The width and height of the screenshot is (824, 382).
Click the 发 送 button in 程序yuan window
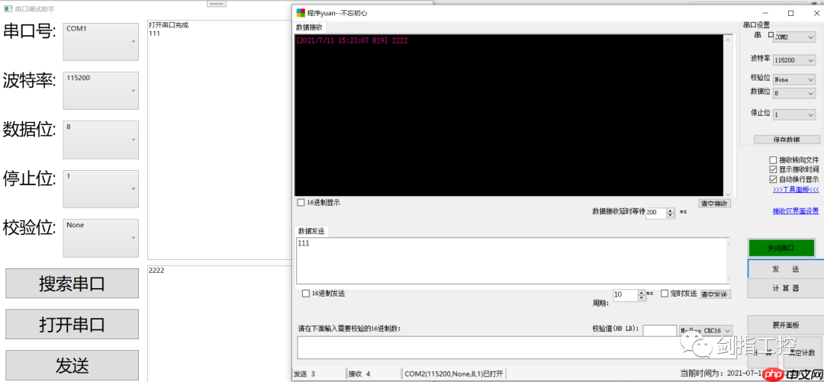click(785, 268)
